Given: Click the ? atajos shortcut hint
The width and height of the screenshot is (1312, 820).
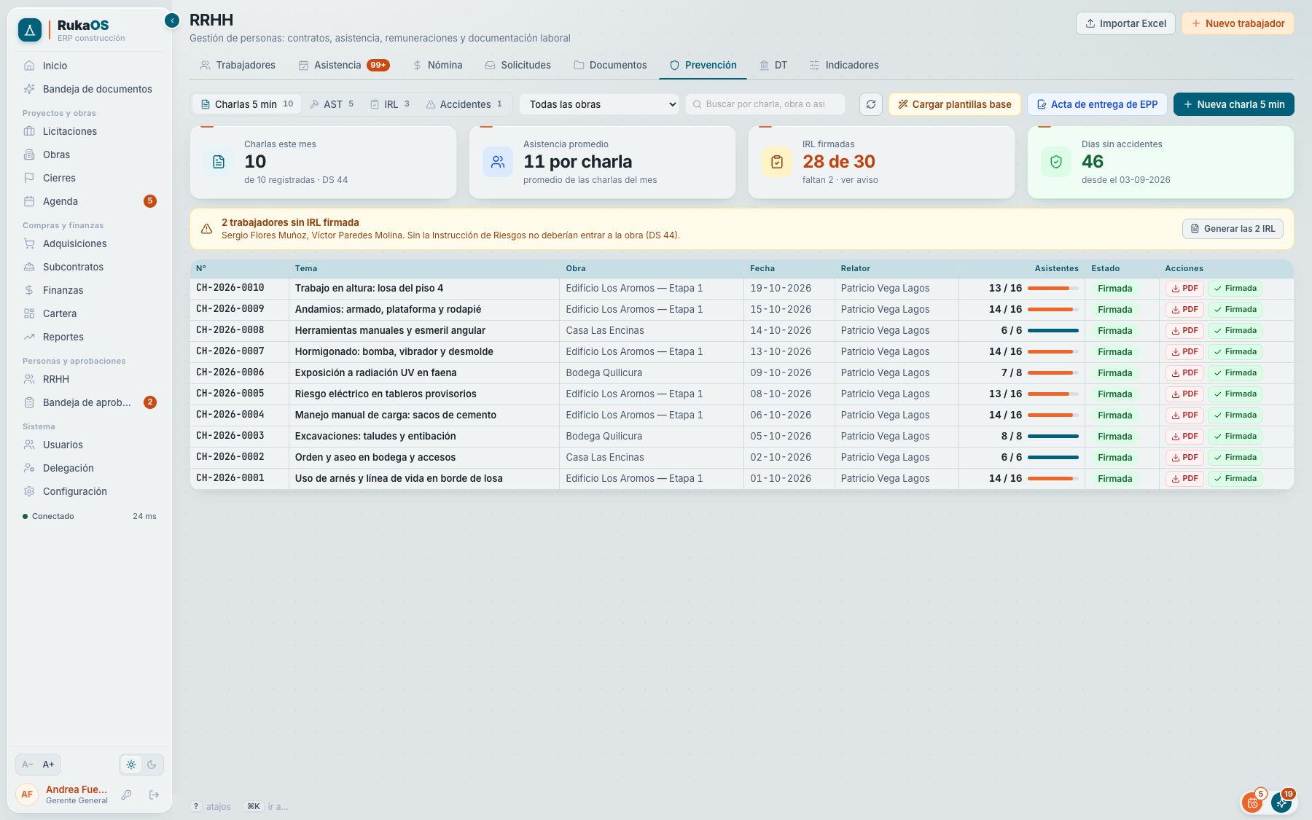Looking at the screenshot, I should [211, 806].
